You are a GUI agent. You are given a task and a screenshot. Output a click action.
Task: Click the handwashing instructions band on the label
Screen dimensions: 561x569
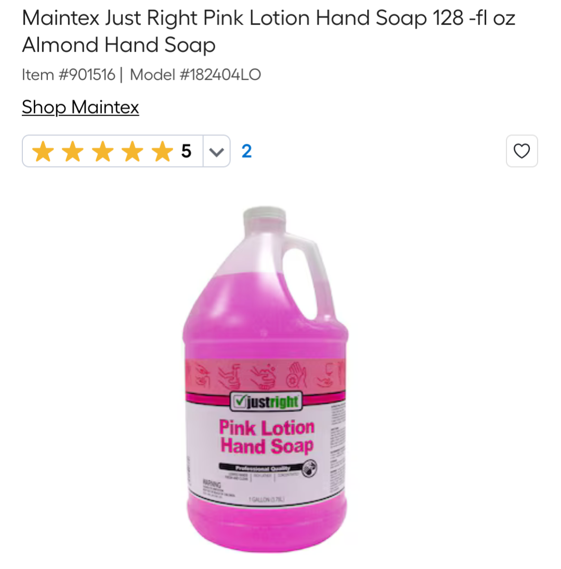[265, 375]
